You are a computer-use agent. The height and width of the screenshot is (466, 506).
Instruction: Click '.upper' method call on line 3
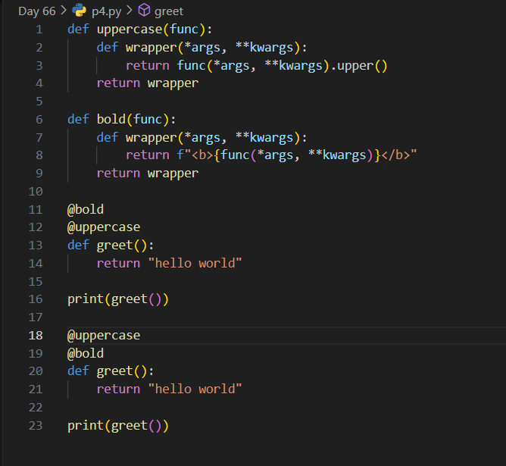click(x=351, y=66)
